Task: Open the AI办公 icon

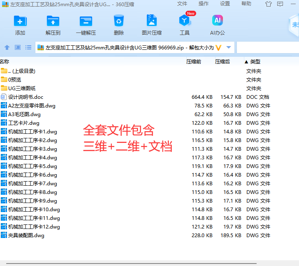Action: (218, 20)
